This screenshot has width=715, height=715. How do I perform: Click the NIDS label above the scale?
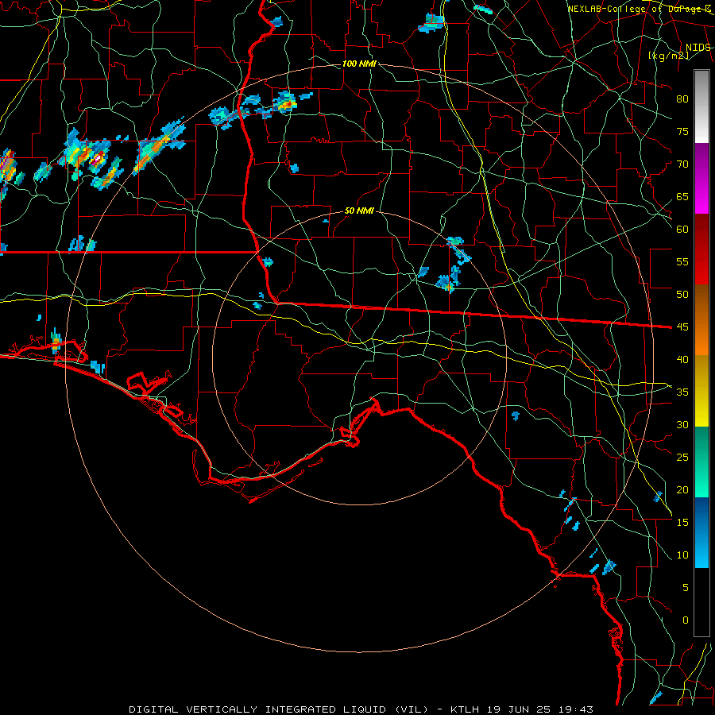point(698,48)
